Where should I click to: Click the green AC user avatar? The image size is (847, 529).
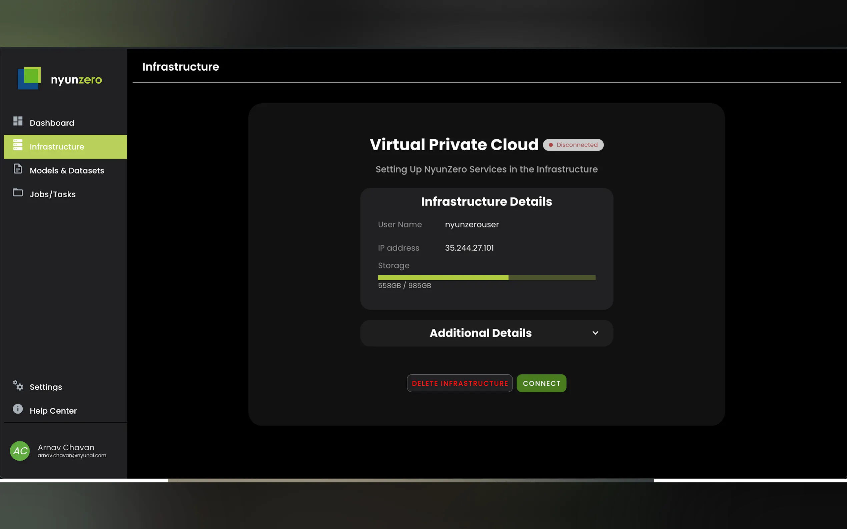(x=20, y=451)
